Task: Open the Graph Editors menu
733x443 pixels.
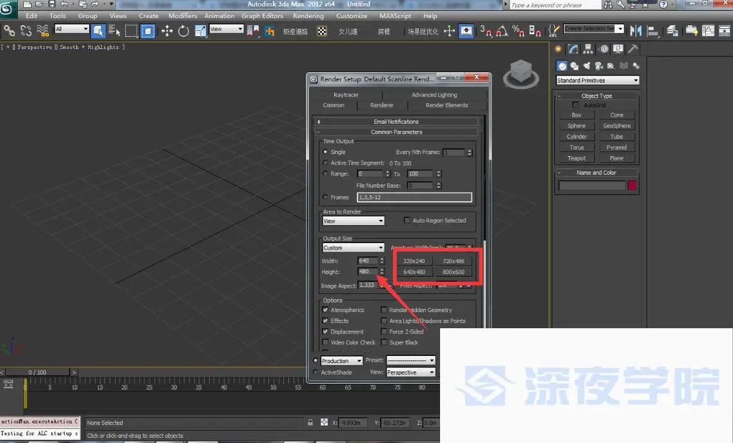Action: (x=262, y=16)
